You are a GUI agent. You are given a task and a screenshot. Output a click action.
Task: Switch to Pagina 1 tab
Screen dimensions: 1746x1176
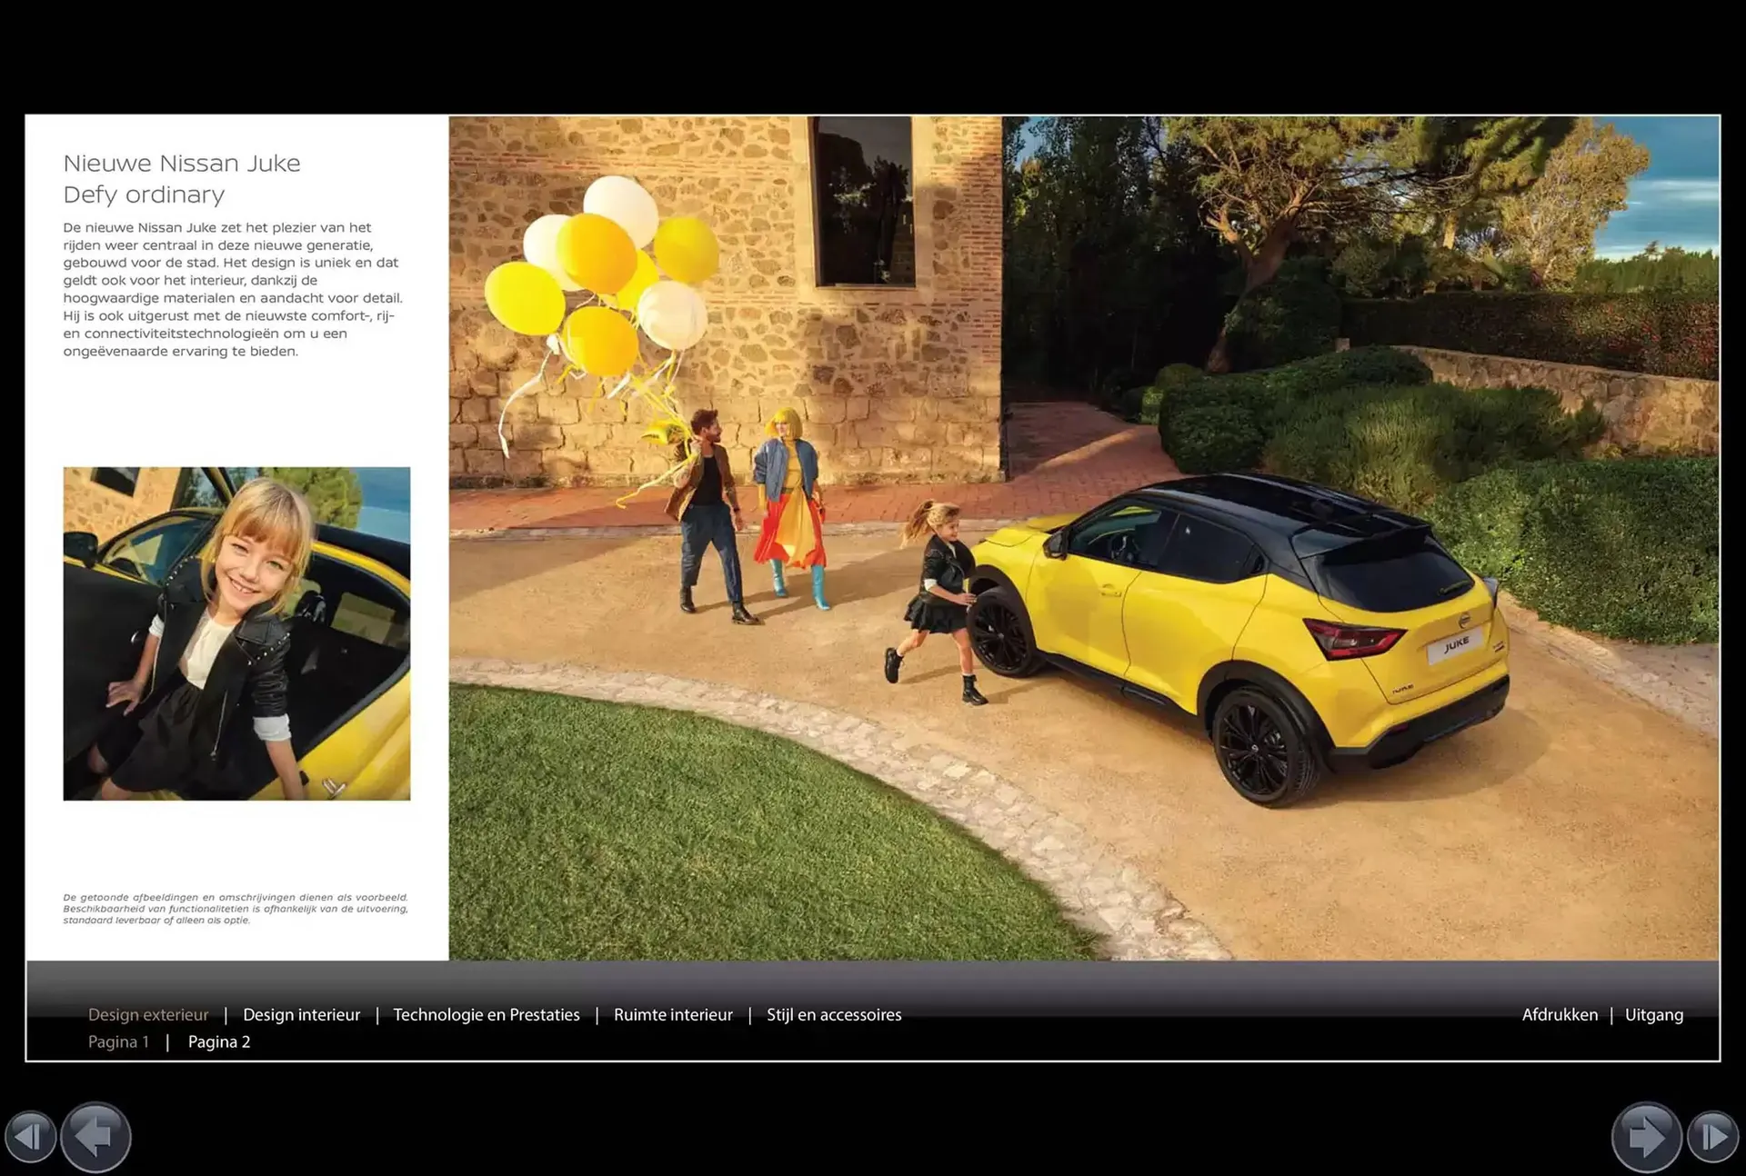pos(118,1041)
